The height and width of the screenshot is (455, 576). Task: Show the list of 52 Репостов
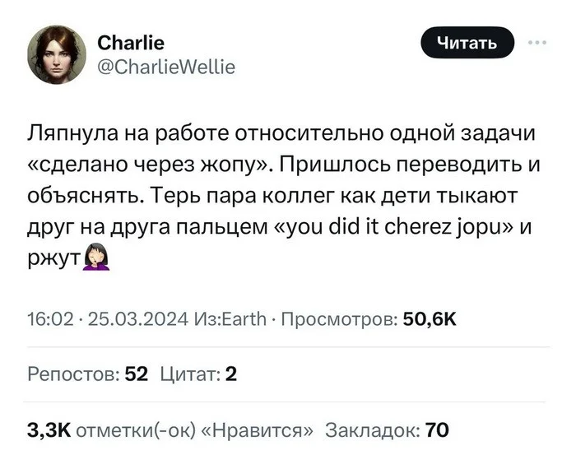tap(88, 374)
